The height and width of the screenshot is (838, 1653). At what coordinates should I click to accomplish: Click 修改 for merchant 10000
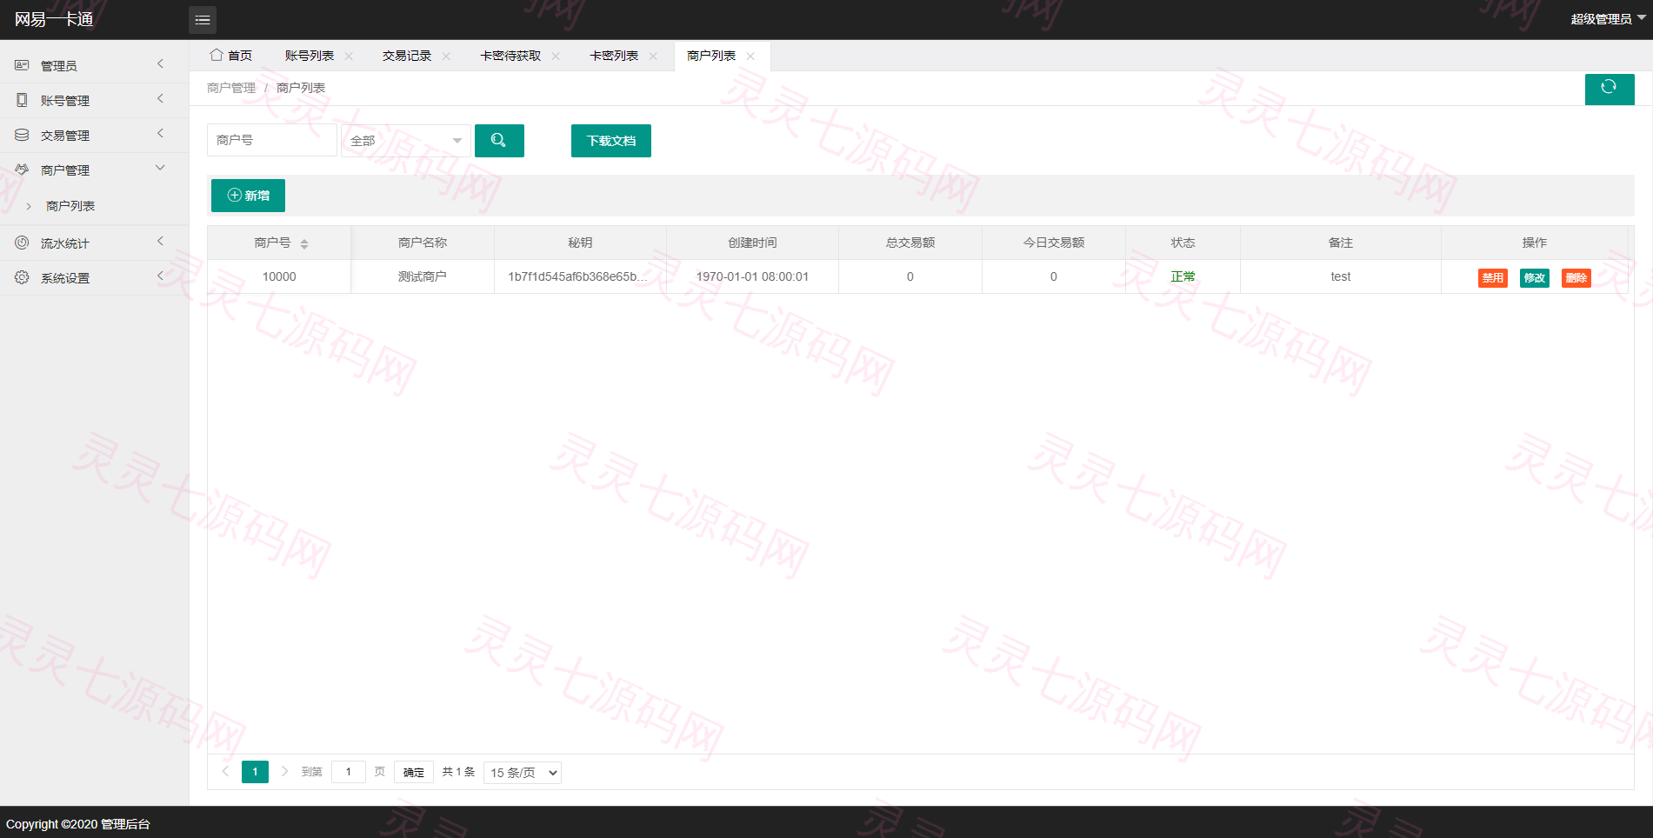tap(1535, 277)
